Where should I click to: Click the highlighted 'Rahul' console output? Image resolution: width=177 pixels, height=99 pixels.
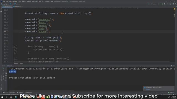(13, 71)
